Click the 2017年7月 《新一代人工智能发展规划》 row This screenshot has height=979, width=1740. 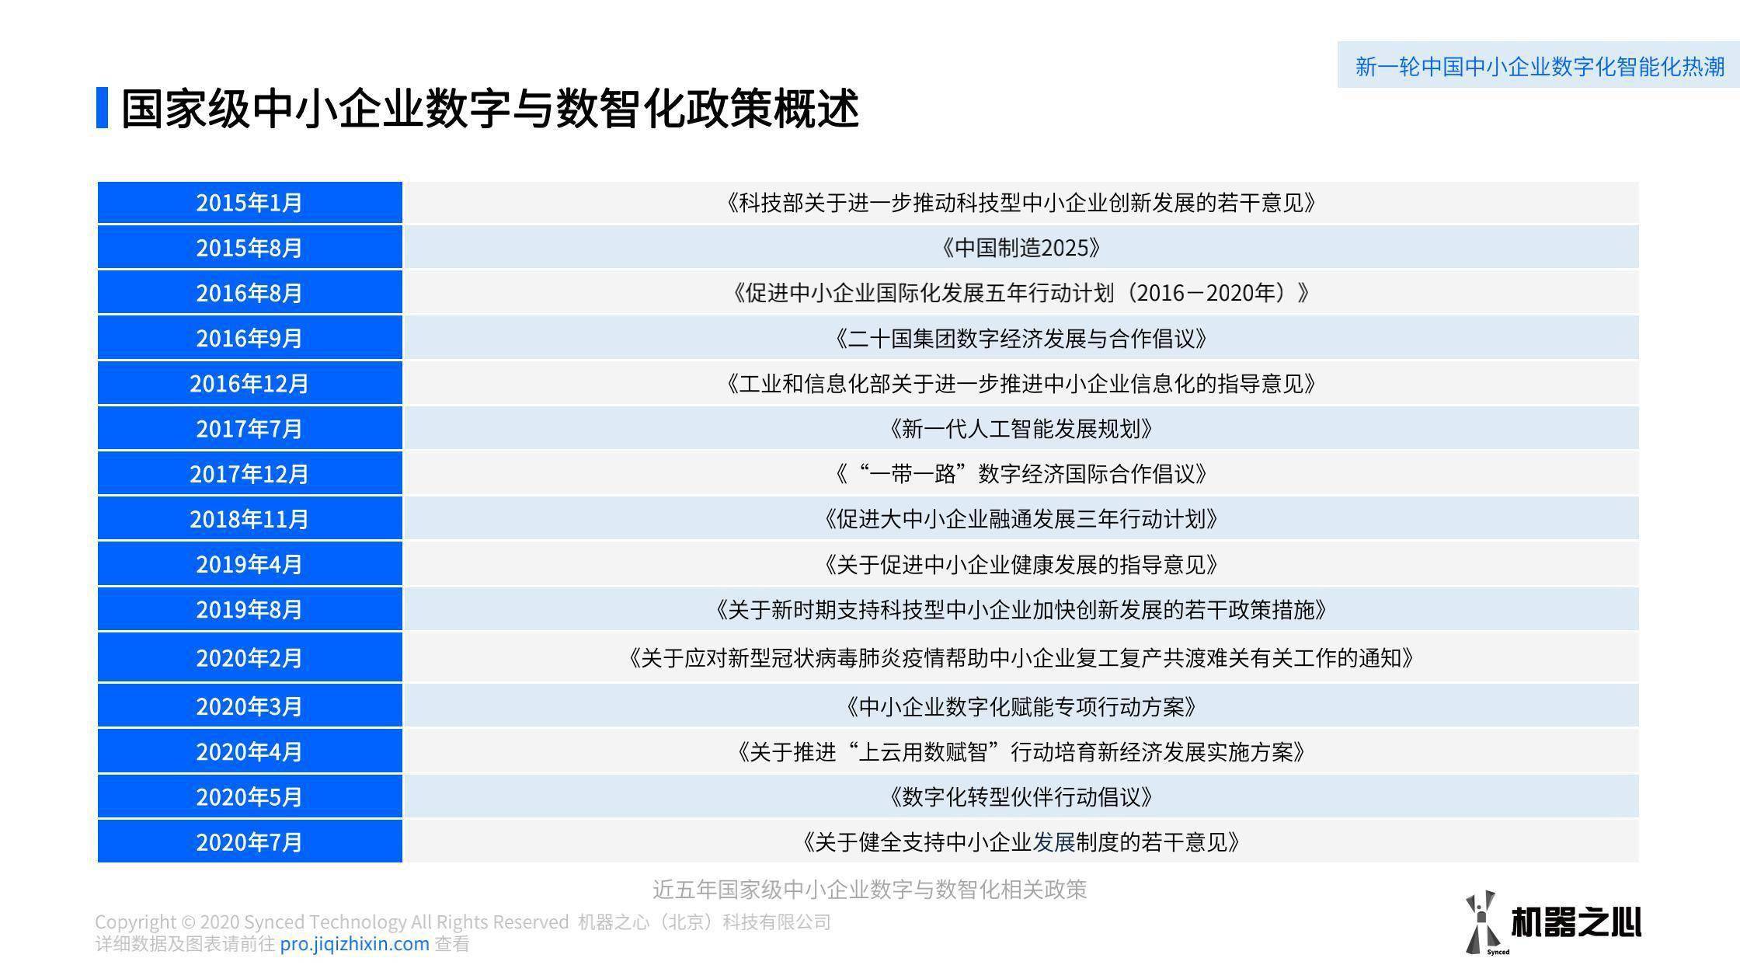(872, 426)
